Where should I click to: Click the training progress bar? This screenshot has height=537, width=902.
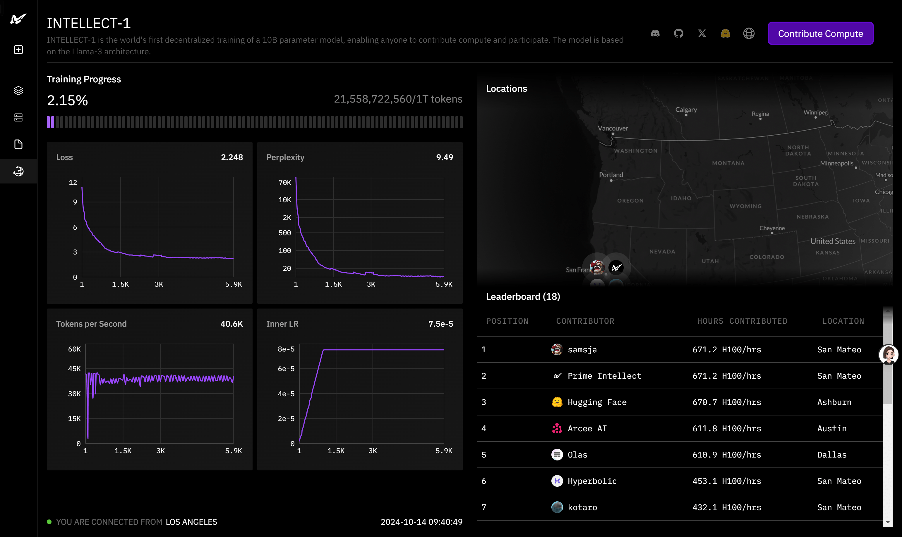tap(255, 122)
